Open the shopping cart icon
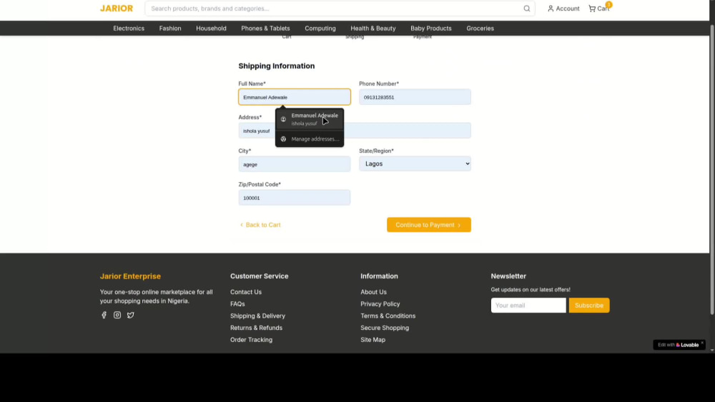The width and height of the screenshot is (715, 402). point(592,9)
